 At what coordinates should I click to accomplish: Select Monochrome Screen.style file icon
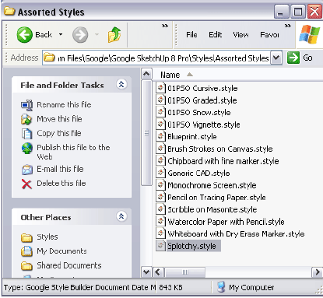pos(160,185)
